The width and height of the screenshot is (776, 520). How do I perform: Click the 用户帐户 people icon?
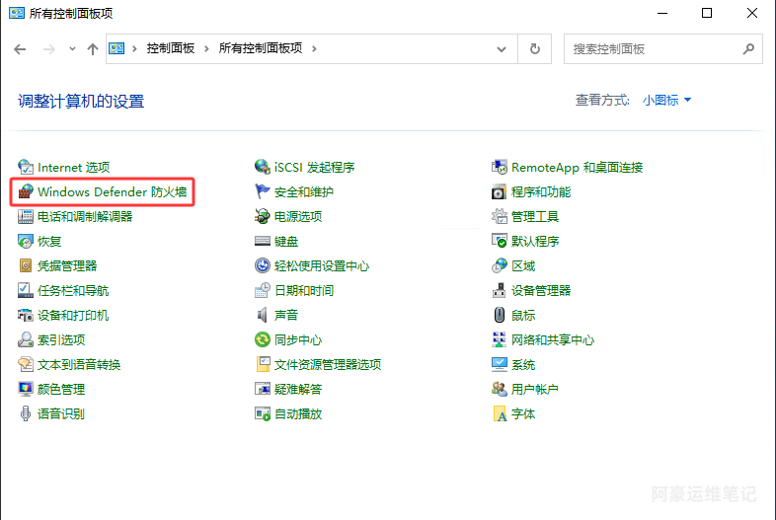click(x=500, y=389)
